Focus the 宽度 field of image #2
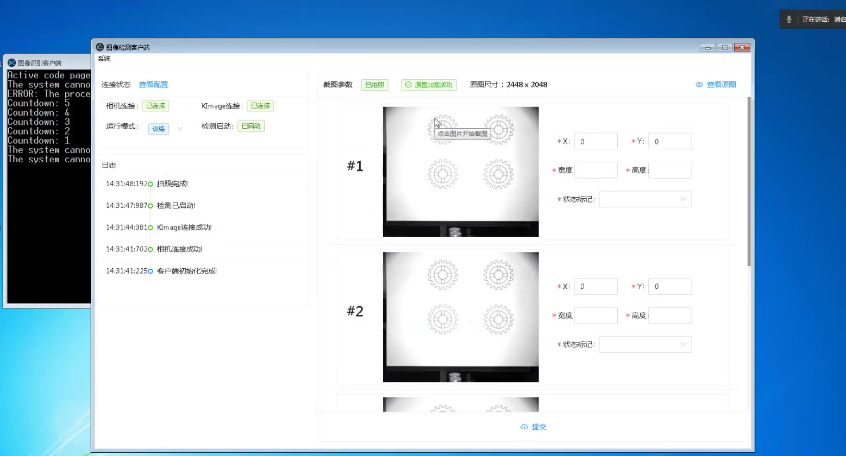The width and height of the screenshot is (846, 456). tap(596, 315)
